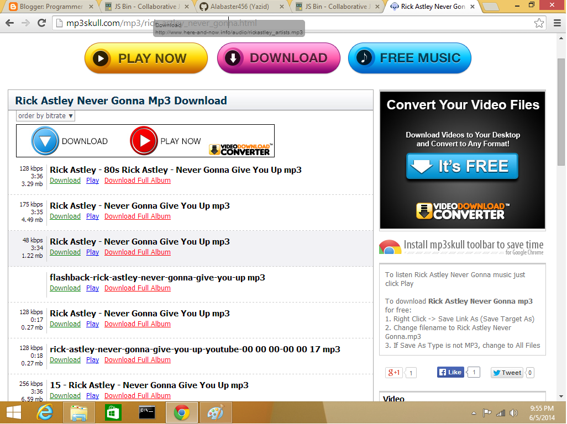The image size is (567, 424).
Task: Download Full Album for 80s Rick Astley track
Action: tap(138, 180)
